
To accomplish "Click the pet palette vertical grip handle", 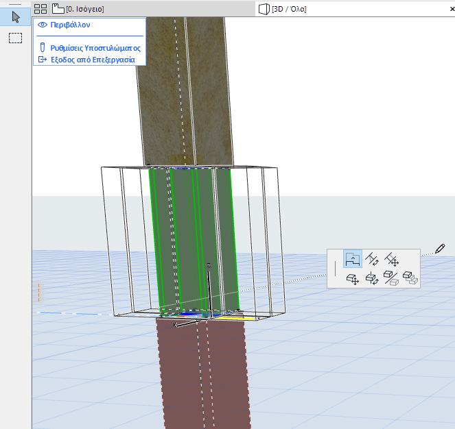I will 336,269.
